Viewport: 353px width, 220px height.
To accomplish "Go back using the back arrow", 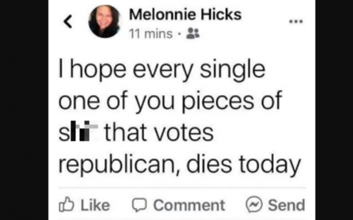I will (69, 21).
